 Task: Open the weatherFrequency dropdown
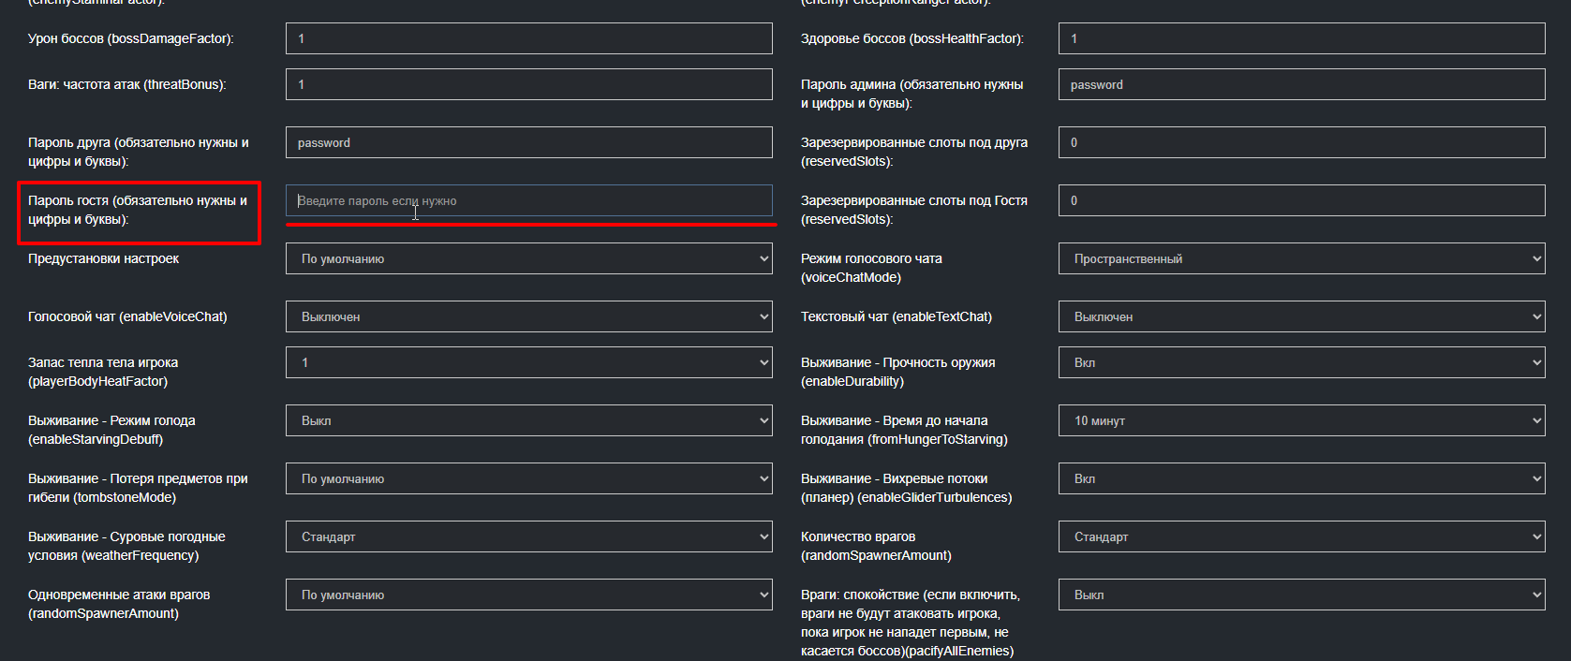point(528,536)
